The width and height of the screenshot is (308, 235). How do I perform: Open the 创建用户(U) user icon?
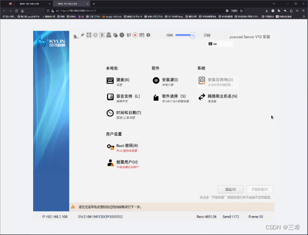coord(110,163)
